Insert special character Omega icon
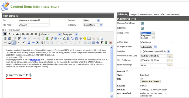 [29, 43]
